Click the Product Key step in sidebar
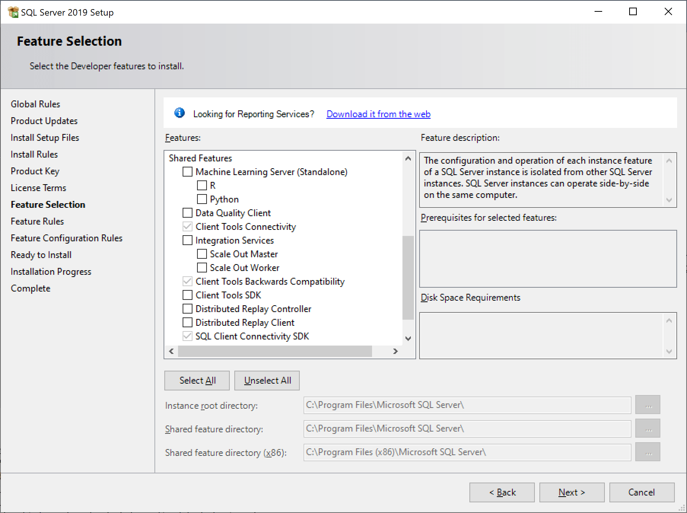Image resolution: width=687 pixels, height=513 pixels. click(x=35, y=171)
